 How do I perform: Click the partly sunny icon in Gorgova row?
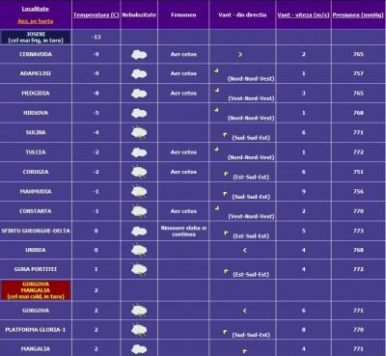tap(139, 311)
